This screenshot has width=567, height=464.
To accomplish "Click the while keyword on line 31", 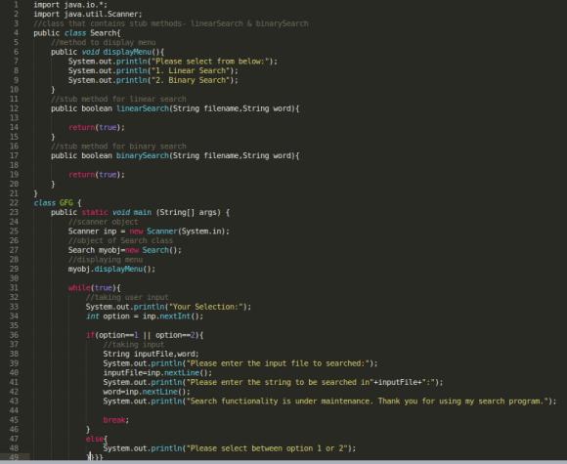I will [79, 287].
